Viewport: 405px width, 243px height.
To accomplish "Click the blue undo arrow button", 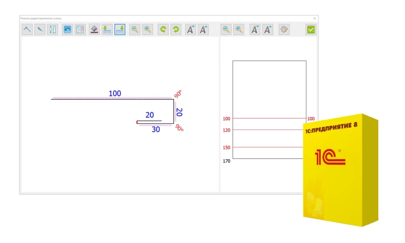I will 67,29.
